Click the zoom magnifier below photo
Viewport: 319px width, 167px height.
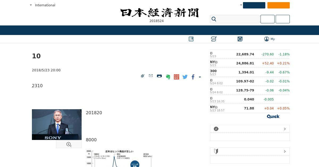coord(69,144)
